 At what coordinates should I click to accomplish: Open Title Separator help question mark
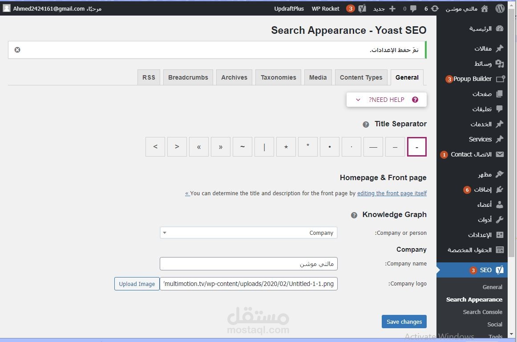(366, 125)
